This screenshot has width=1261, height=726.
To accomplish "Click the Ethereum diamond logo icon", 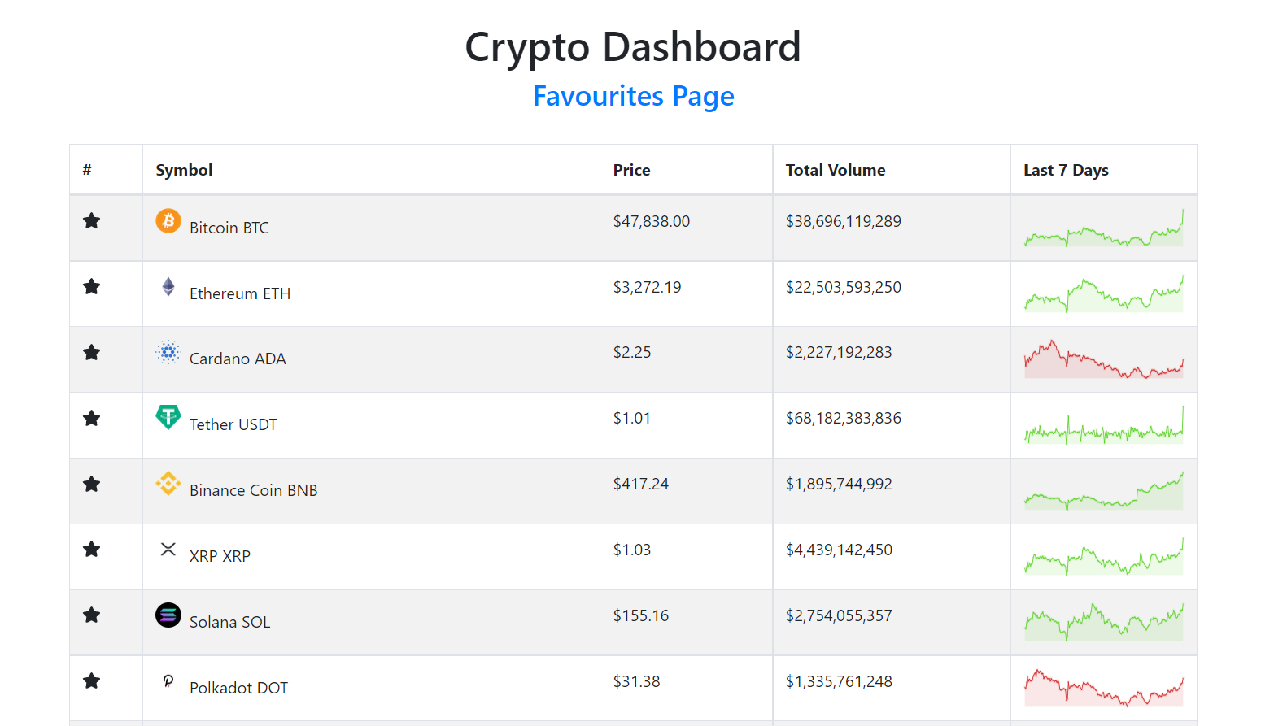I will 168,286.
